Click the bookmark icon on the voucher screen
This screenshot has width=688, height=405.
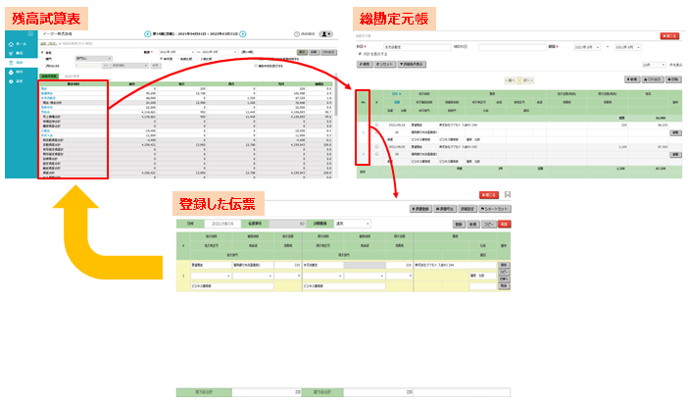pos(508,195)
